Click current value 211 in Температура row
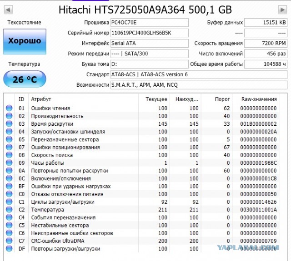The image size is (291, 261). click(163, 210)
